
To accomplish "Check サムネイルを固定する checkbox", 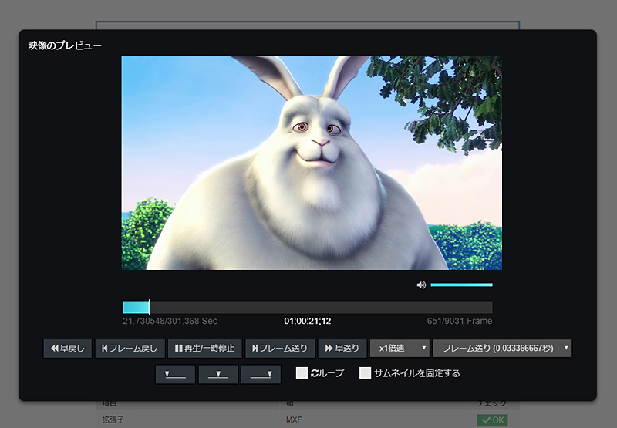I will click(366, 373).
